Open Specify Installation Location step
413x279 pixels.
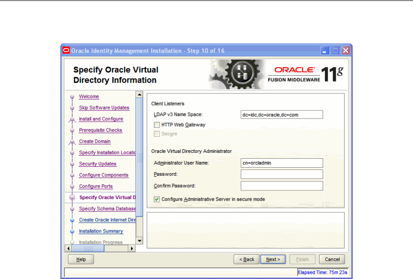pos(107,152)
